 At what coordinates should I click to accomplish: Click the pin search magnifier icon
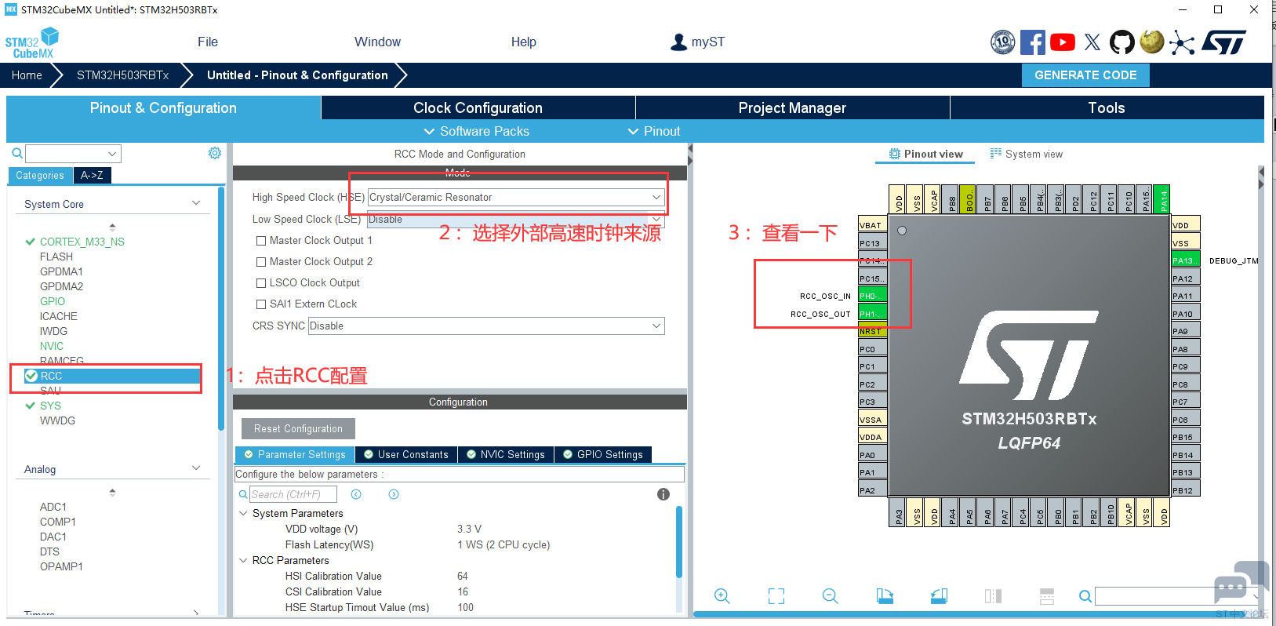pos(1085,596)
